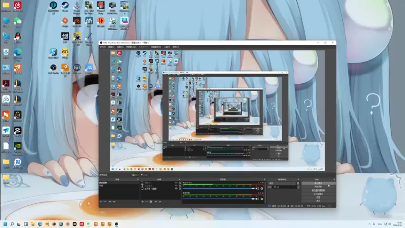Mute the first mixer channel speaker
This screenshot has height=228, width=405.
pyautogui.click(x=257, y=188)
